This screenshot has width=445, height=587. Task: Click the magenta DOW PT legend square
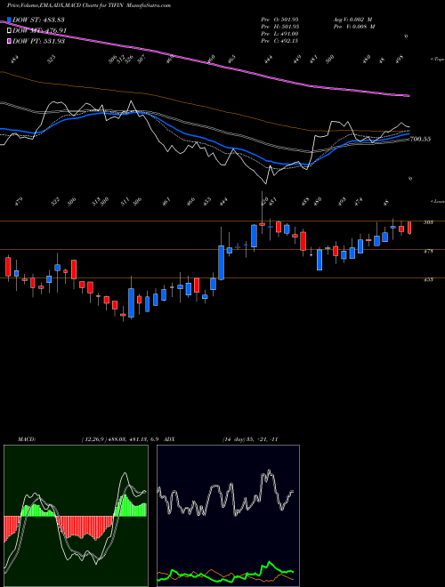(9, 41)
